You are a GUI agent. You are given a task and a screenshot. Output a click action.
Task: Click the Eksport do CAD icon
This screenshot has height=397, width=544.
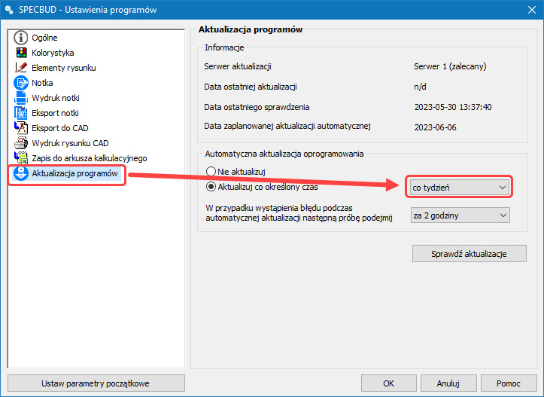(21, 128)
